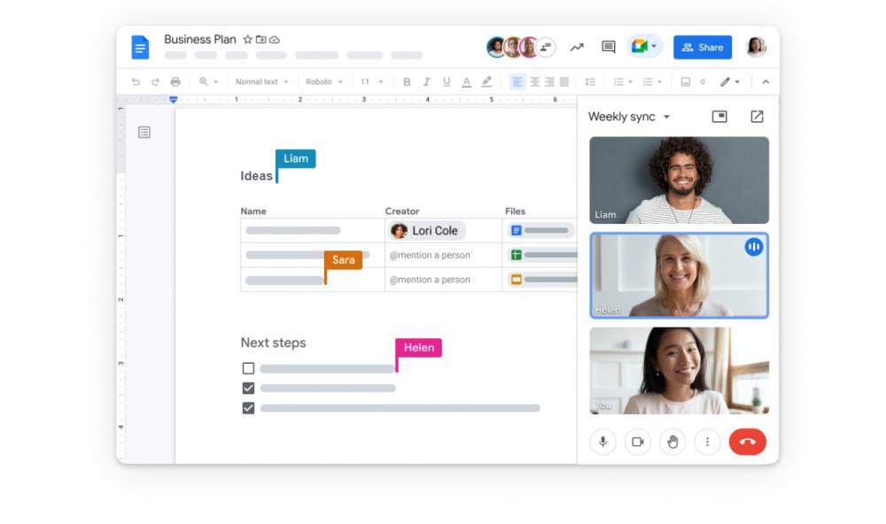Open line spacing options

(x=590, y=81)
